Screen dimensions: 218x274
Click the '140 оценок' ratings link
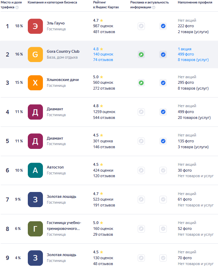[x=103, y=54]
